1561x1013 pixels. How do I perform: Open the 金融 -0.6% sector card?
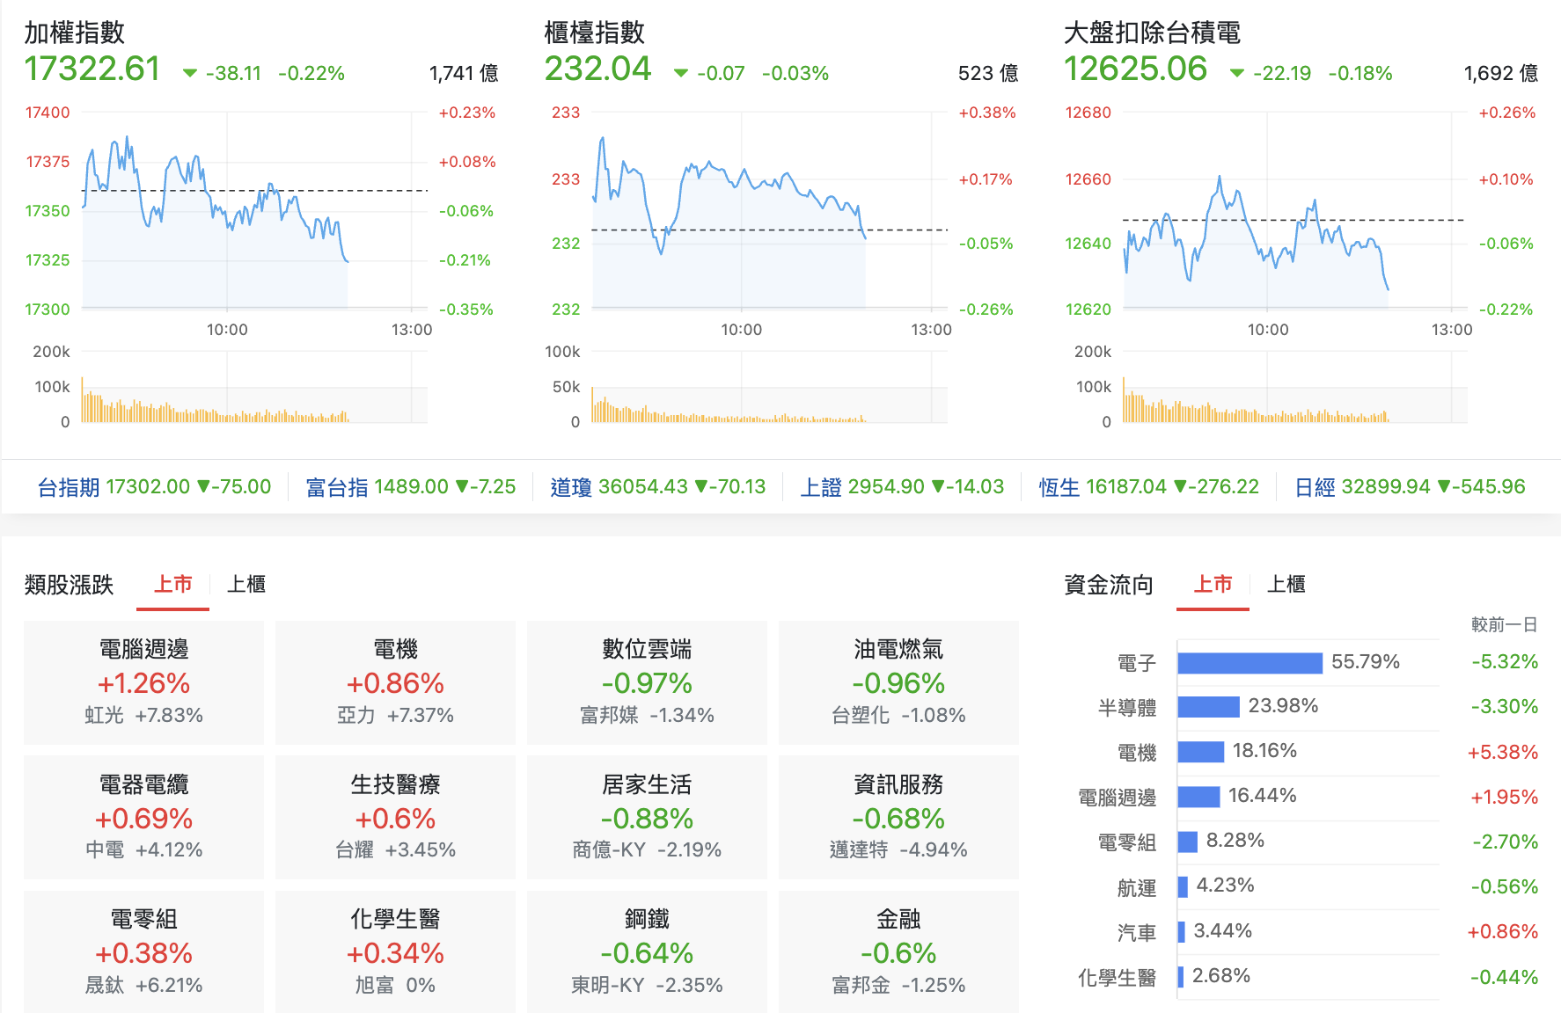pyautogui.click(x=898, y=951)
